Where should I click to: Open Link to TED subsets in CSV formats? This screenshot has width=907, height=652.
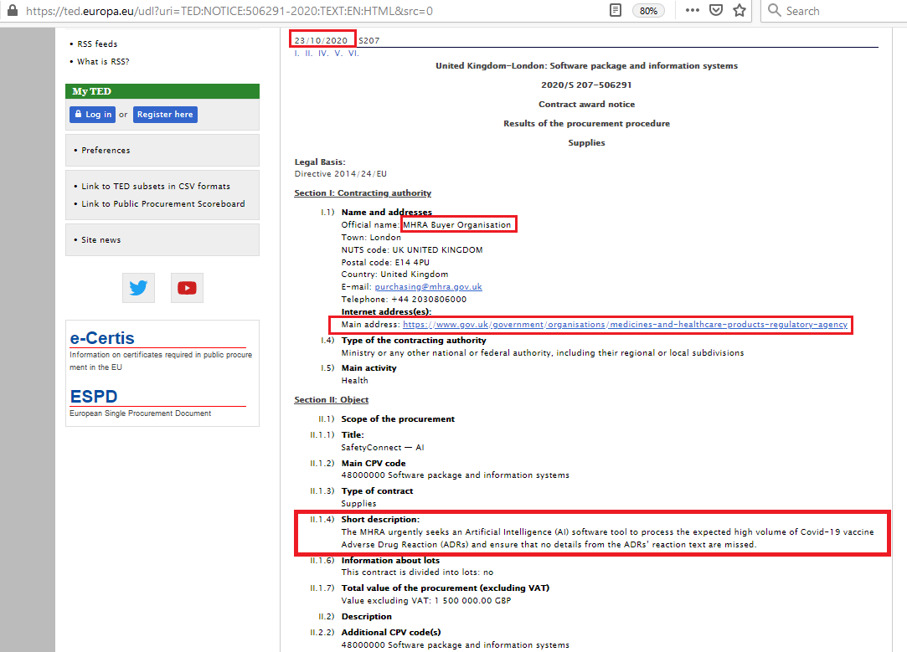(156, 186)
